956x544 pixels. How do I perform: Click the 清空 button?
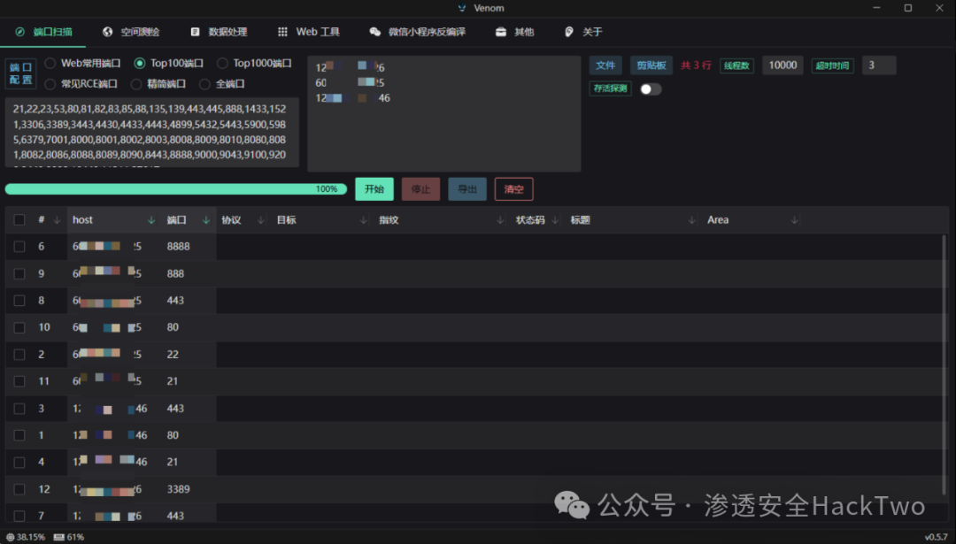514,188
